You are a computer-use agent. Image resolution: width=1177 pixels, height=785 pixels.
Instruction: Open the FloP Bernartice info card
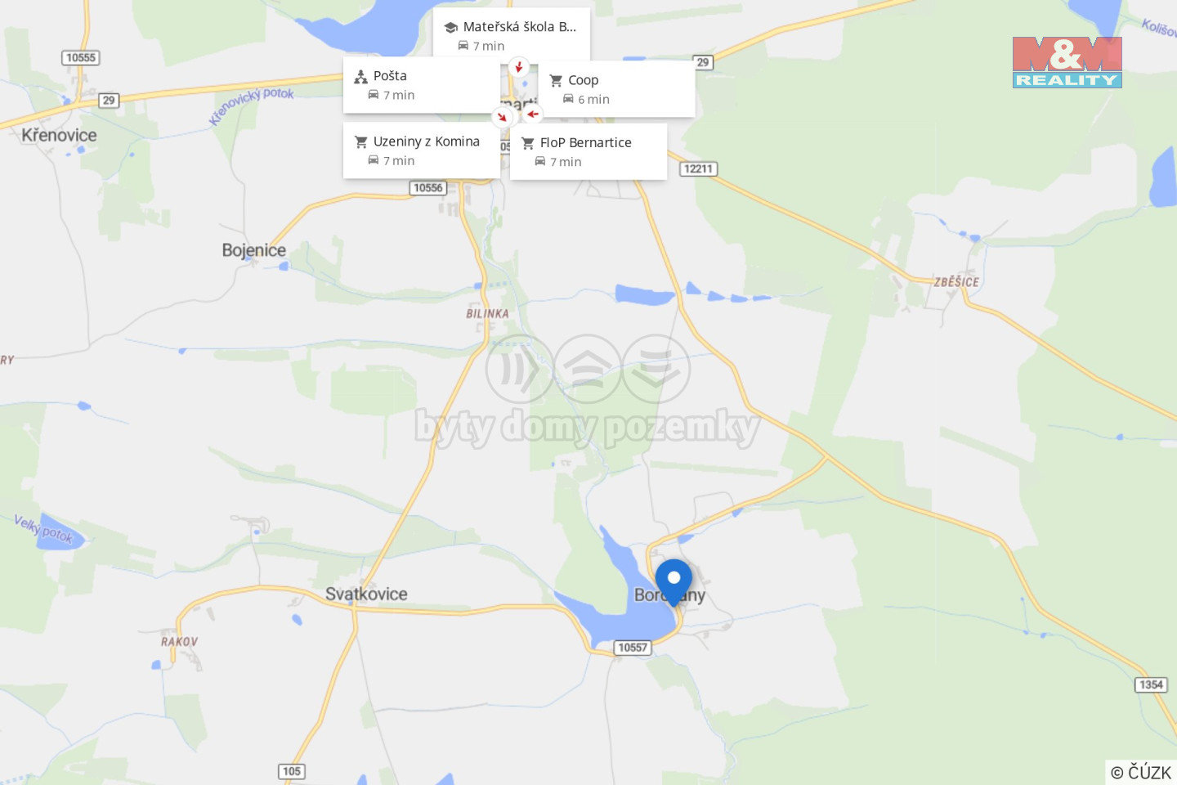tap(588, 151)
